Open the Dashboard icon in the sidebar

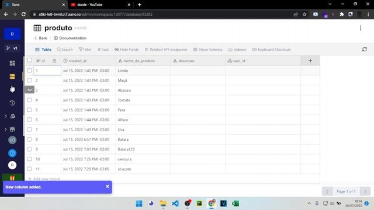pyautogui.click(x=12, y=63)
